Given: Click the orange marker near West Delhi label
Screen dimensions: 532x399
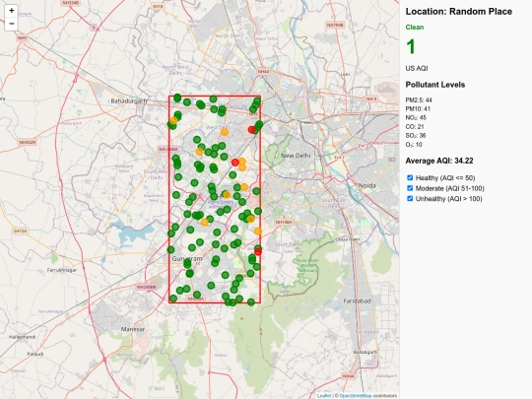Looking at the screenshot, I should (225, 132).
